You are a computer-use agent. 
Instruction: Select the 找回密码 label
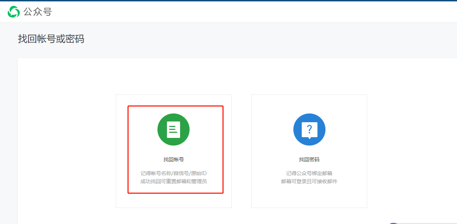pyautogui.click(x=309, y=159)
